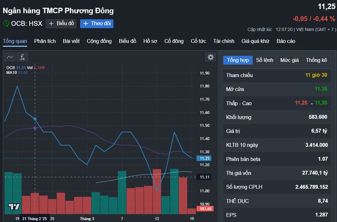Click the Cao high price 11,35 in Thấp - Cao row
The width and height of the screenshot is (337, 222).
(x=321, y=103)
